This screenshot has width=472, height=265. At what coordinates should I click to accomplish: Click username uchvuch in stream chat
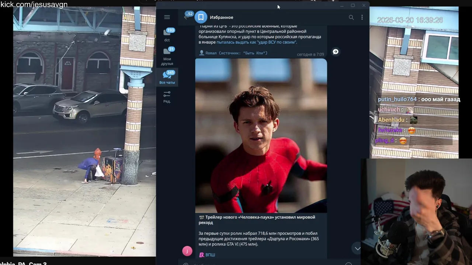click(x=389, y=110)
